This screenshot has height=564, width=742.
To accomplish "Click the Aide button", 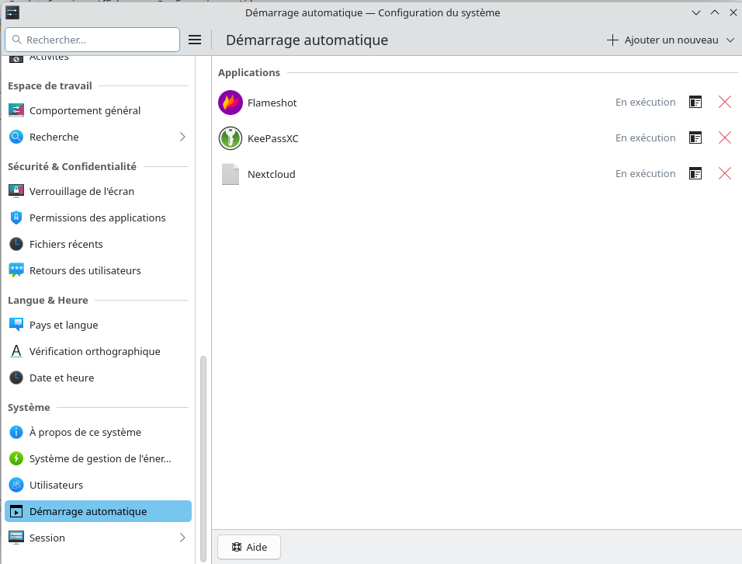I will pos(249,547).
